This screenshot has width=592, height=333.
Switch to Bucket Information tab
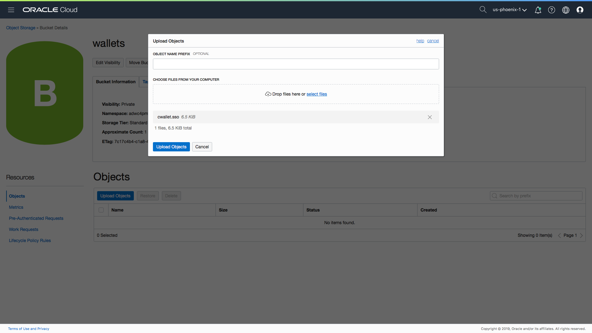pyautogui.click(x=116, y=82)
